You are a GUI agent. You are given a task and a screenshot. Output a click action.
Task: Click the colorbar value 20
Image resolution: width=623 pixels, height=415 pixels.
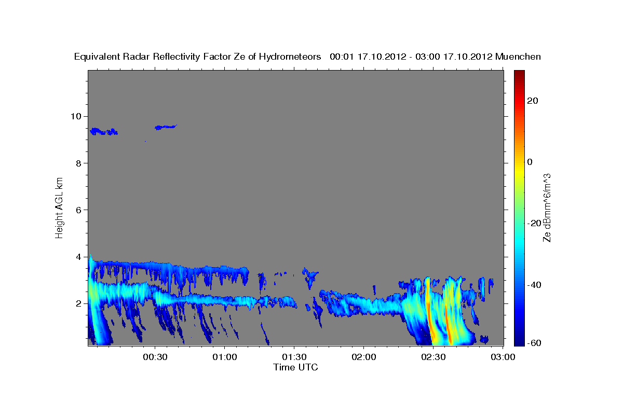533,101
